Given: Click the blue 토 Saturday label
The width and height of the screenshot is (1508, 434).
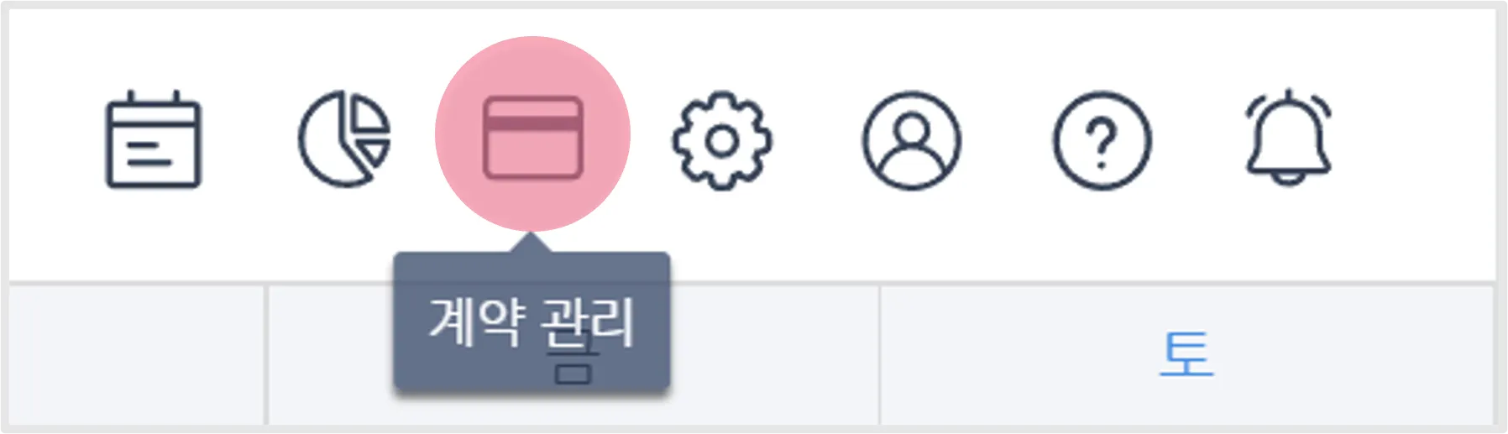Looking at the screenshot, I should click(1186, 354).
